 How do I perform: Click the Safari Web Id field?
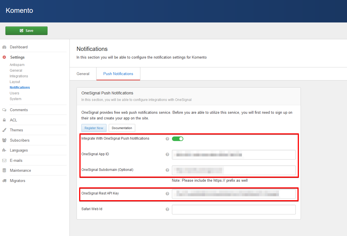tap(234, 210)
